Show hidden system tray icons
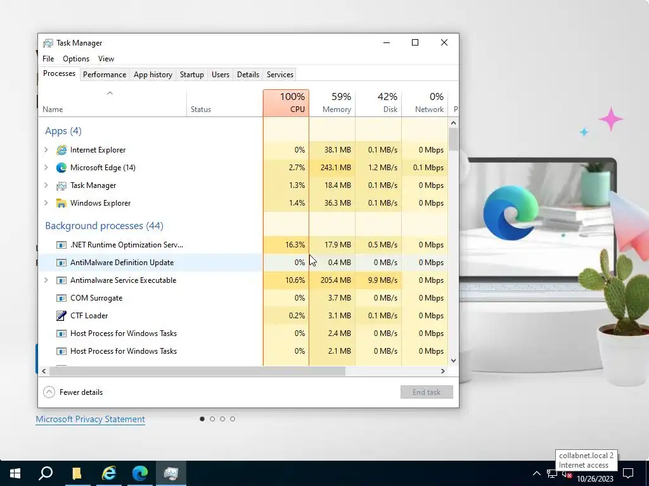649x486 pixels. pos(536,473)
